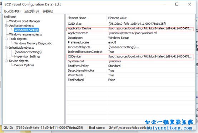Maximize the BCD Edit window
This screenshot has width=198, height=133.
tap(177, 4)
